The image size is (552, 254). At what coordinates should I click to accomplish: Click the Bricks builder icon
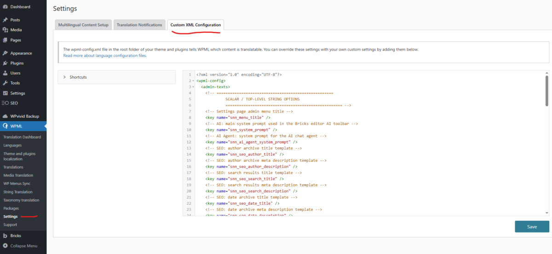[x=5, y=236]
